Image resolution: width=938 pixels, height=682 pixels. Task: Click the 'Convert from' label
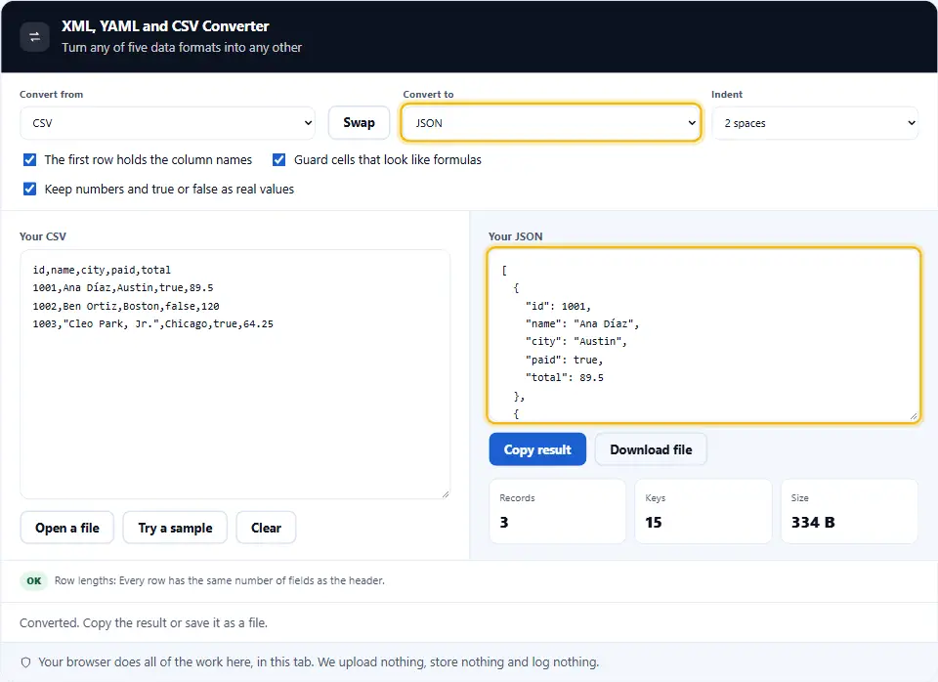click(52, 95)
